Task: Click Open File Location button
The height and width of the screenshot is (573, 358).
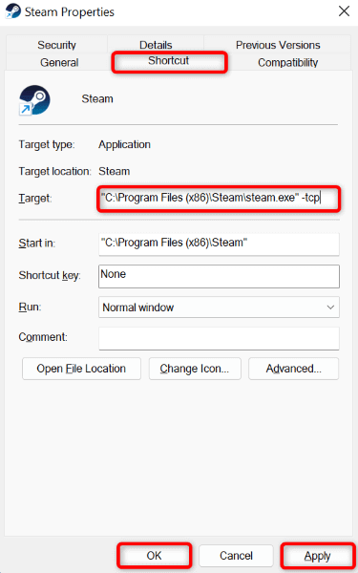Action: 81,369
